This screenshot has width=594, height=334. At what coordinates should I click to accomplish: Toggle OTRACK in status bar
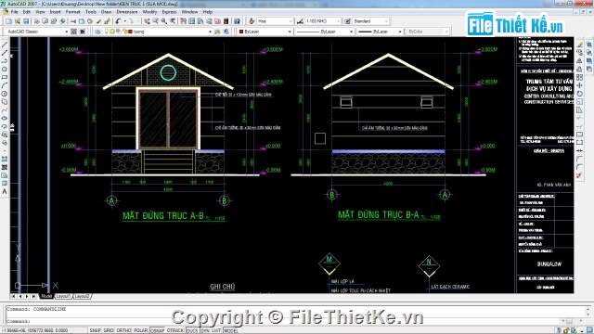pyautogui.click(x=175, y=330)
